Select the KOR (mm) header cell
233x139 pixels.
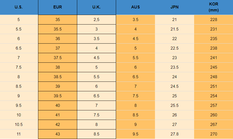coord(214,7)
